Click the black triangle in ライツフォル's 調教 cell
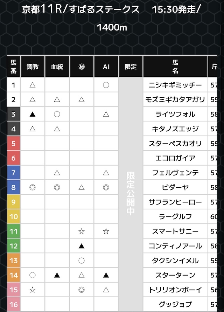The height and width of the screenshot is (312, 224). click(x=33, y=114)
